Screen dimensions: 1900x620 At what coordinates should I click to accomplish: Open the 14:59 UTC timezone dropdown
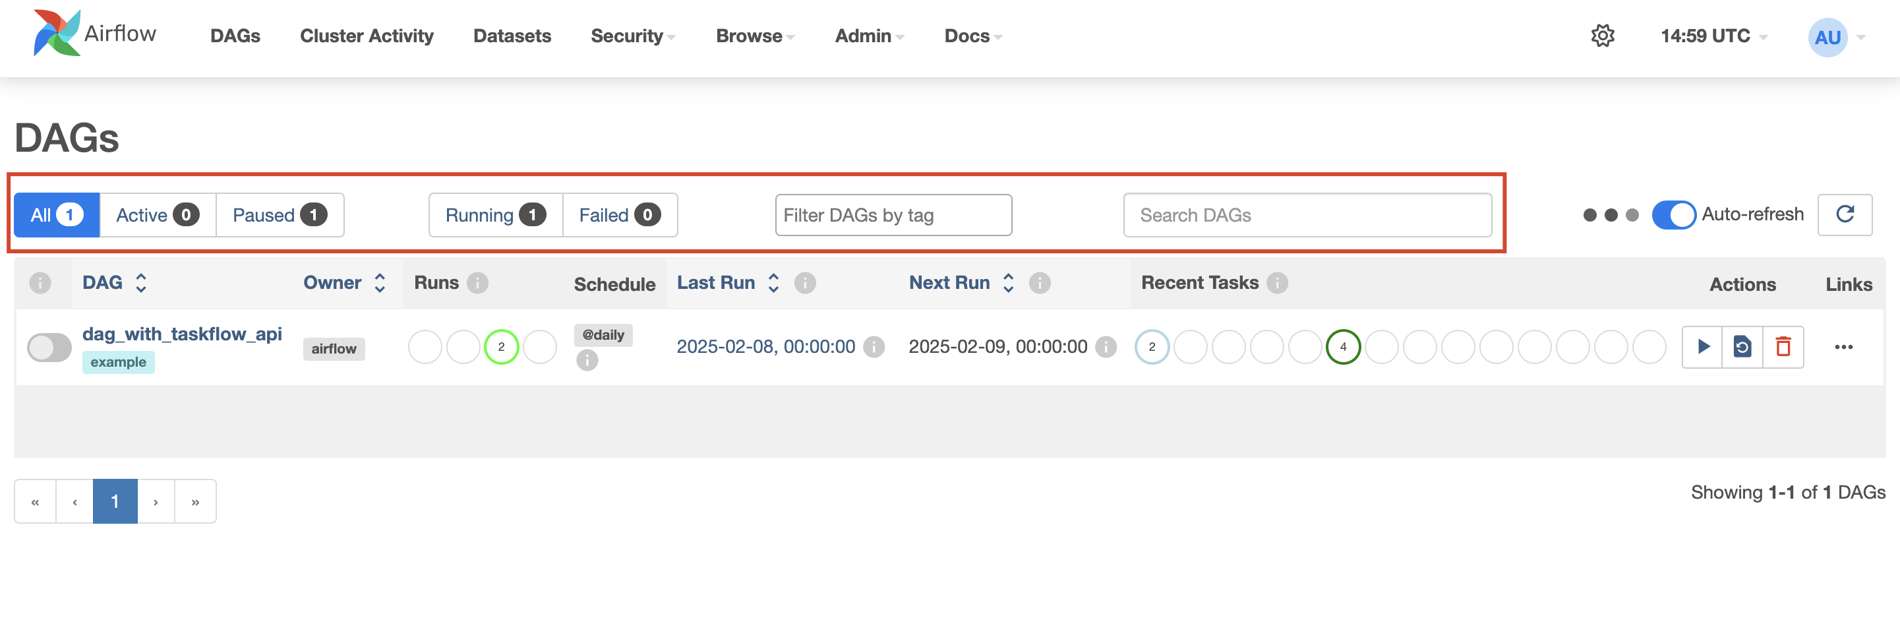coord(1713,36)
